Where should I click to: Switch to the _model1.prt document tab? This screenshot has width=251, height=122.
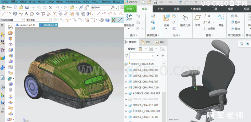(x=26, y=25)
